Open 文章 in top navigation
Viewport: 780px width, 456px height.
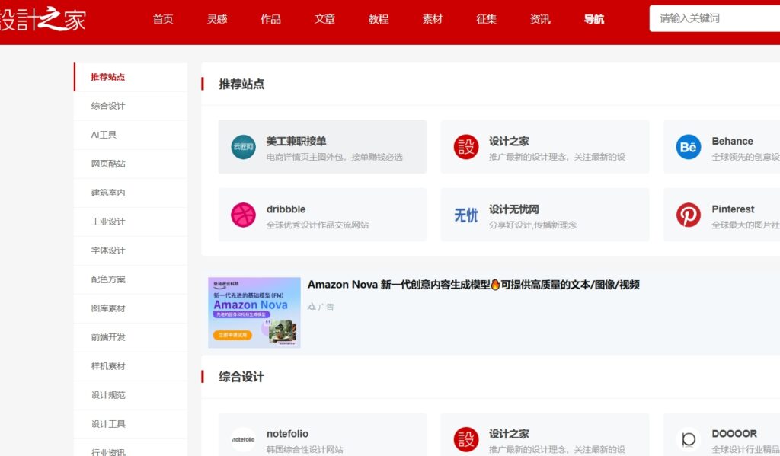point(324,19)
